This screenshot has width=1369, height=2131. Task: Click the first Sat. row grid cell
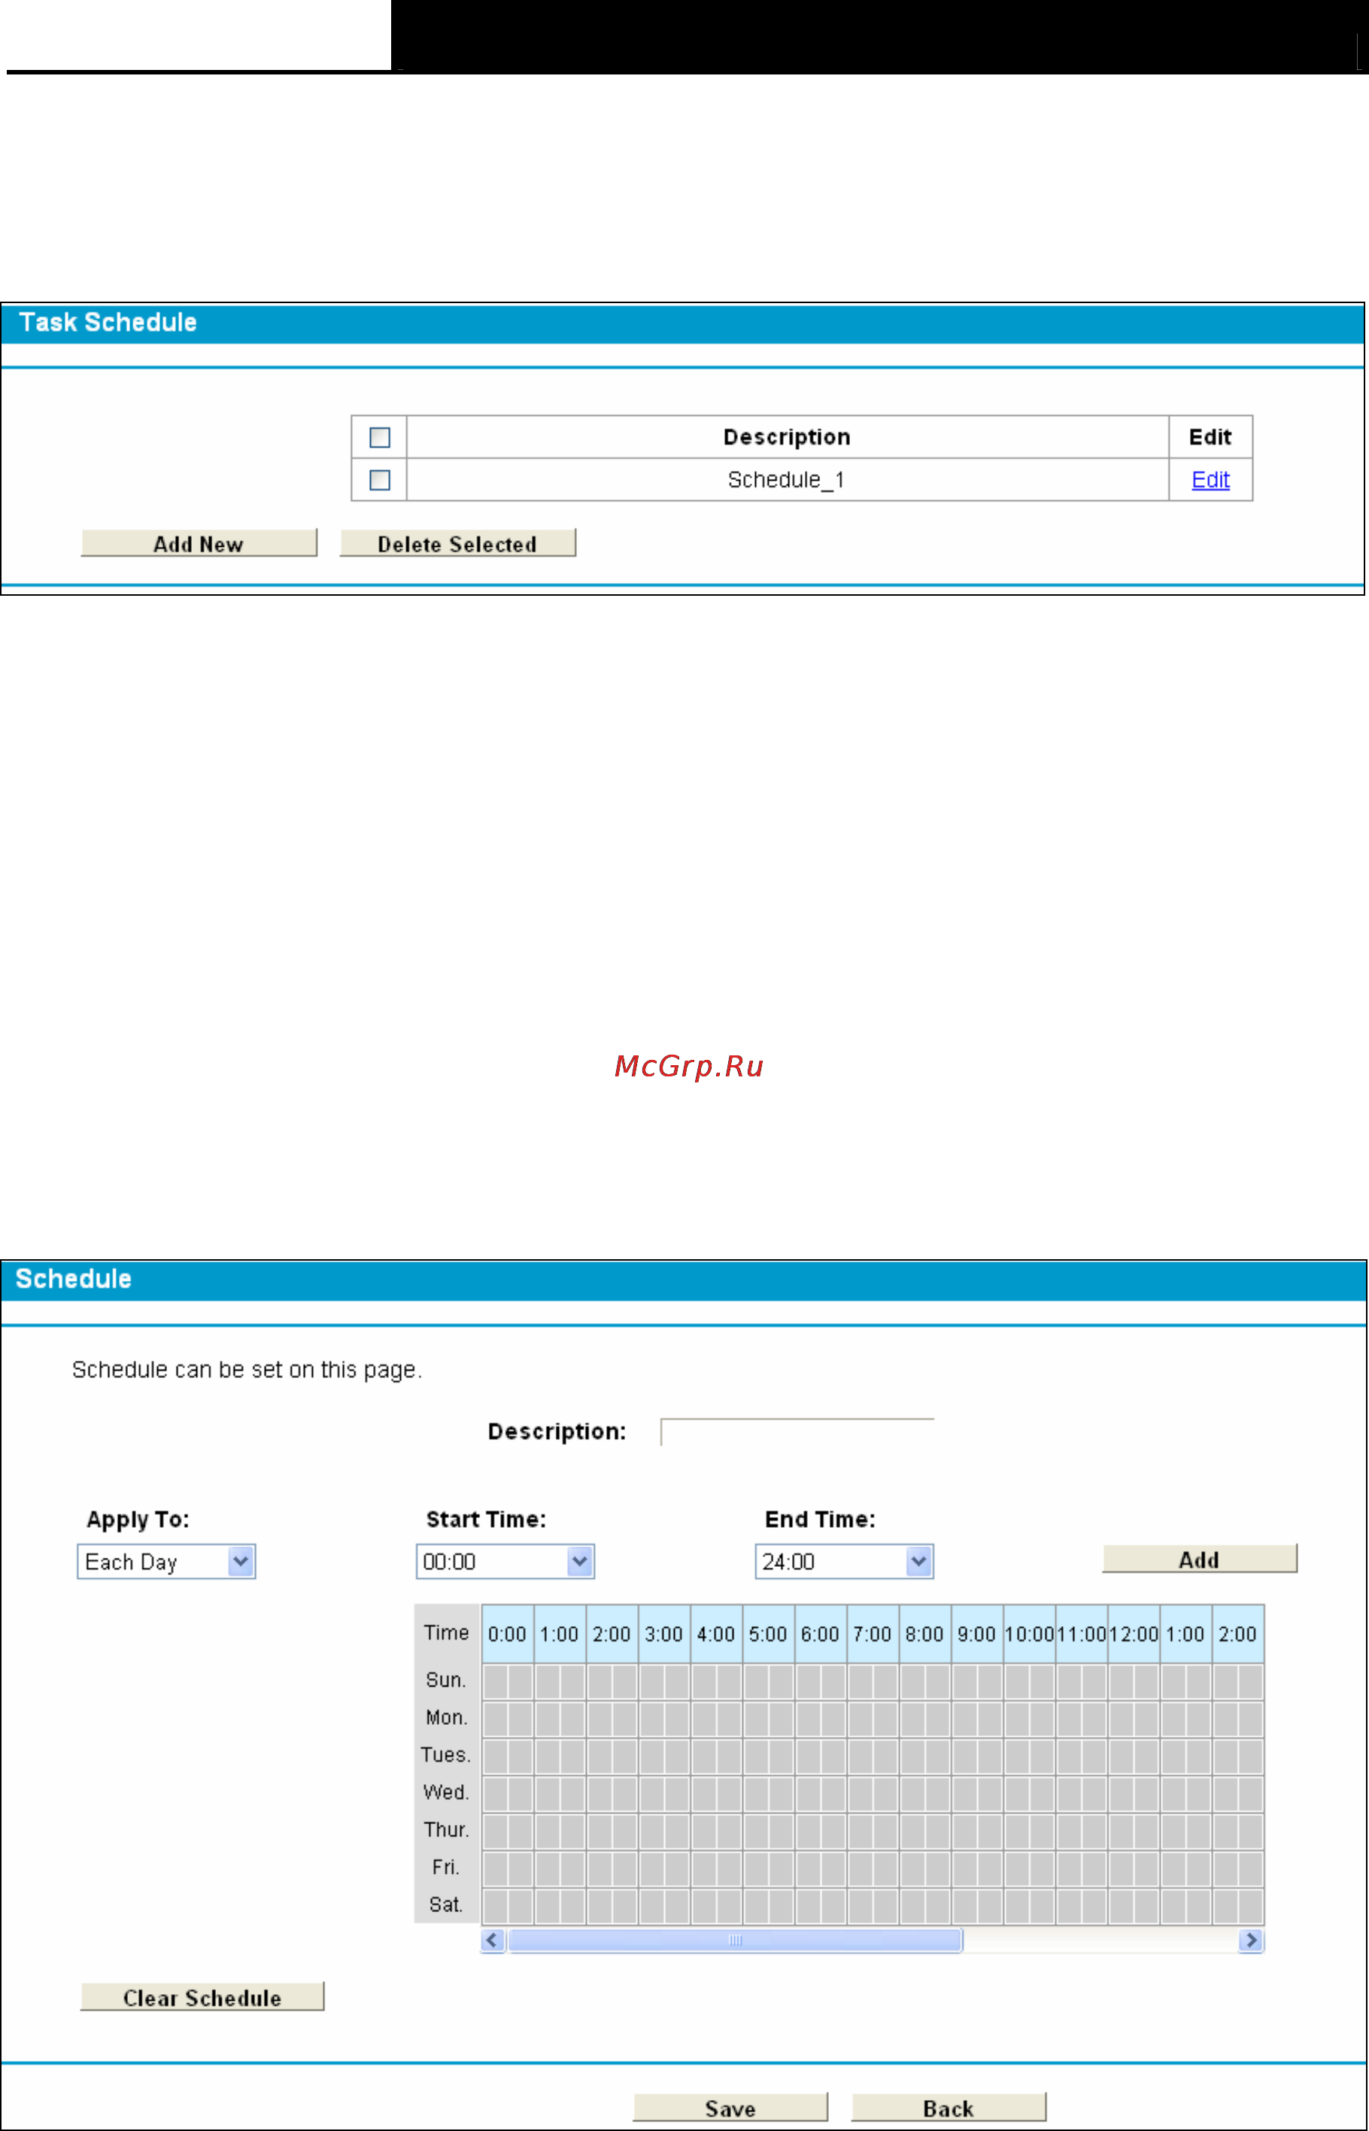point(495,1907)
